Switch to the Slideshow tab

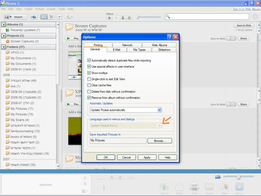164,50
